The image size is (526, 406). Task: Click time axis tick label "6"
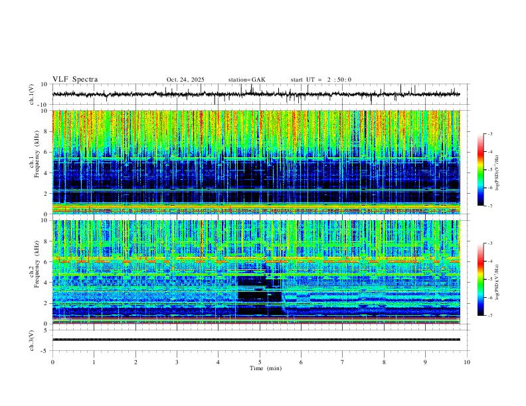point(301,362)
